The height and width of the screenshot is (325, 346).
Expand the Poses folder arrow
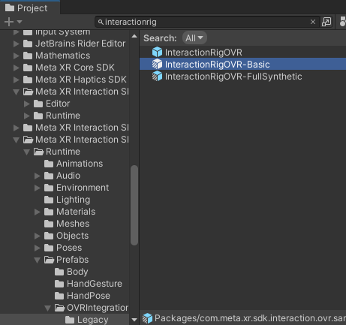38,248
